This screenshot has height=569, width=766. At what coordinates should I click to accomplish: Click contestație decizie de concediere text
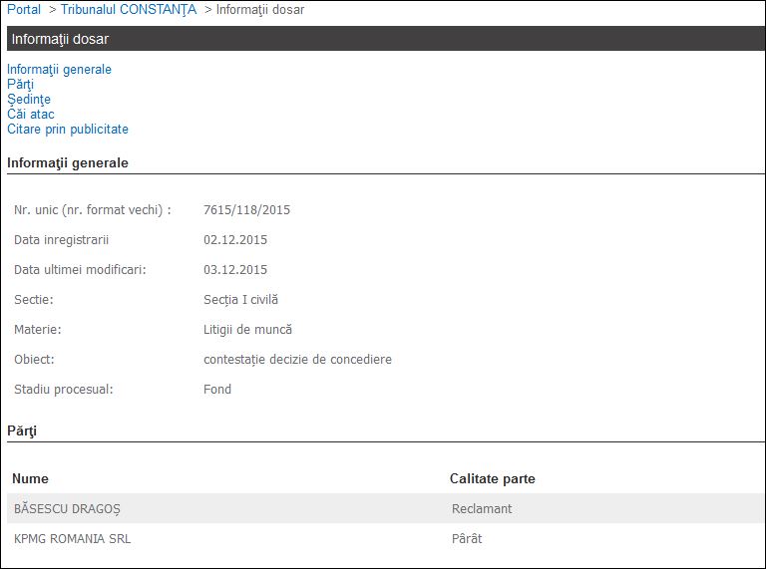click(x=297, y=360)
